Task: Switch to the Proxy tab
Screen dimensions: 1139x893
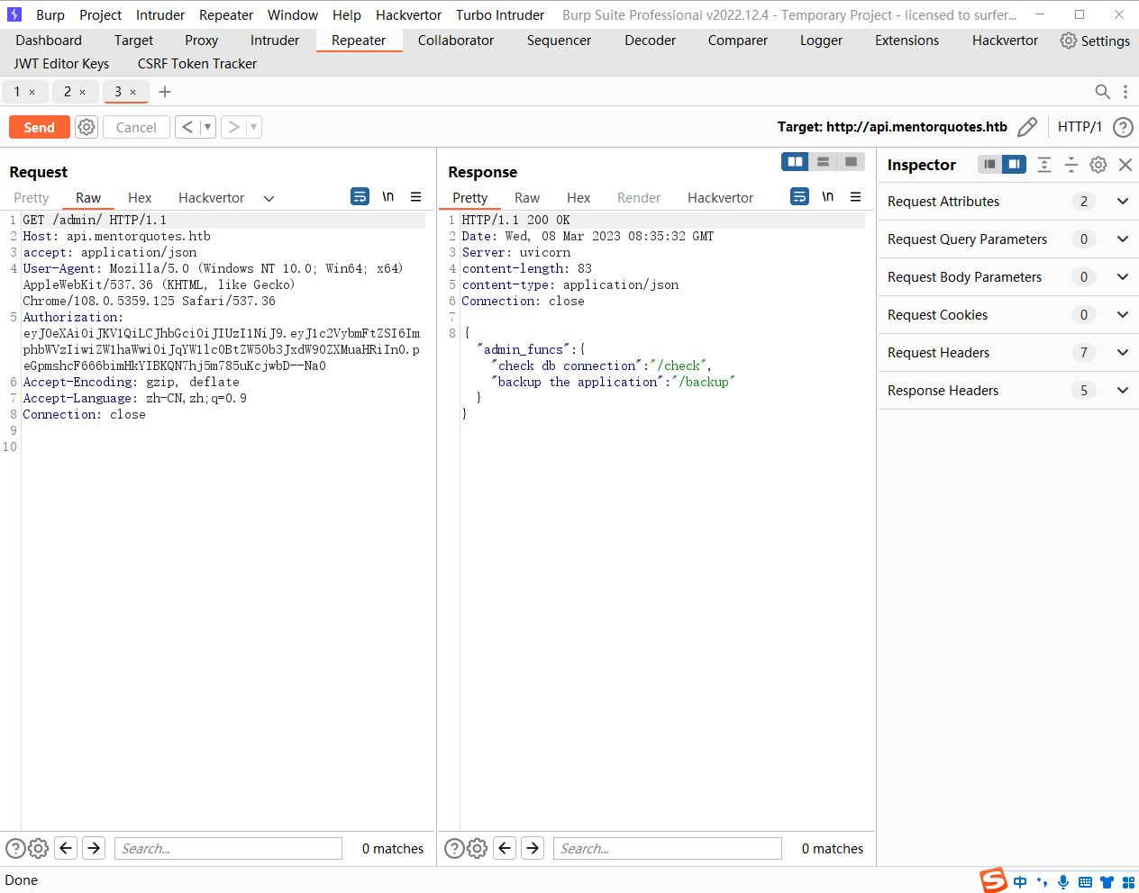Action: (202, 41)
